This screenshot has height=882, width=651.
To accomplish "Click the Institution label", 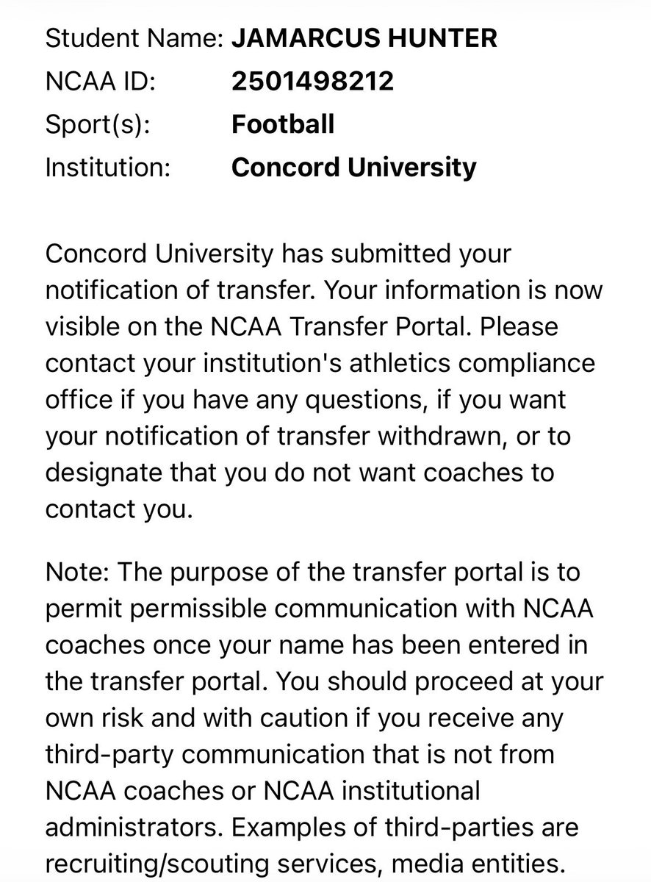I will pyautogui.click(x=108, y=167).
